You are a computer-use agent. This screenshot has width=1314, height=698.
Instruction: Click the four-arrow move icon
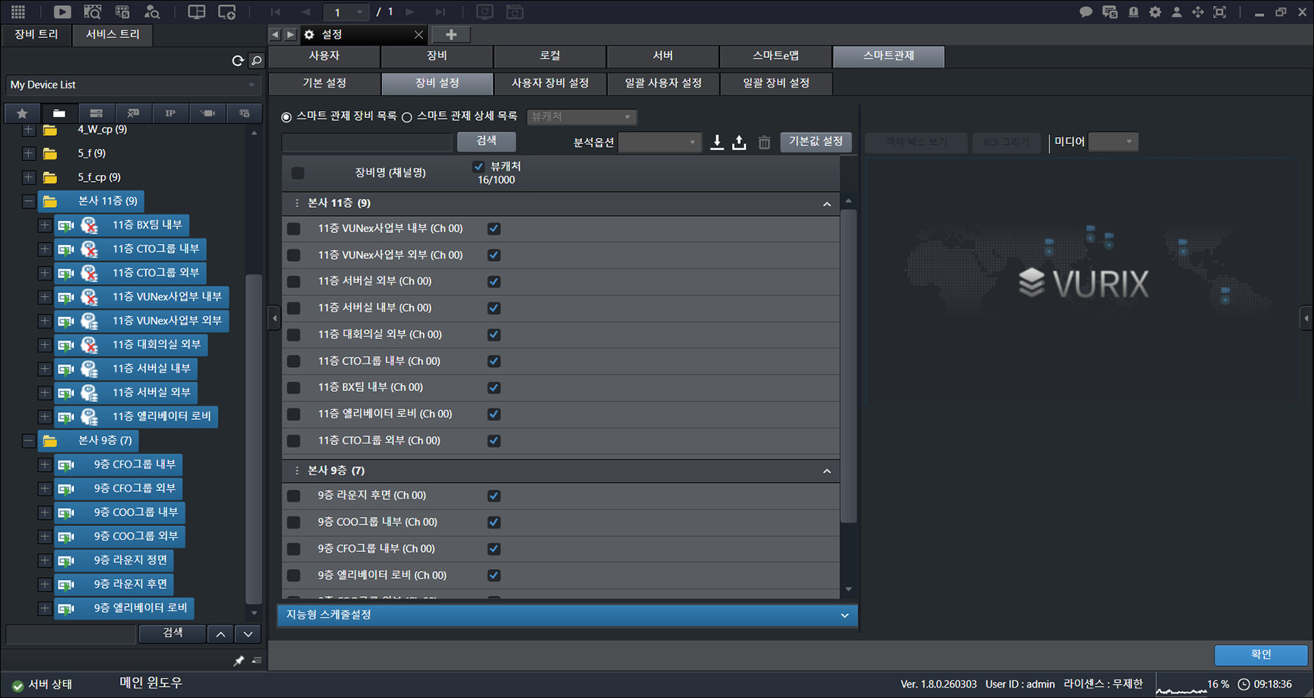1198,12
